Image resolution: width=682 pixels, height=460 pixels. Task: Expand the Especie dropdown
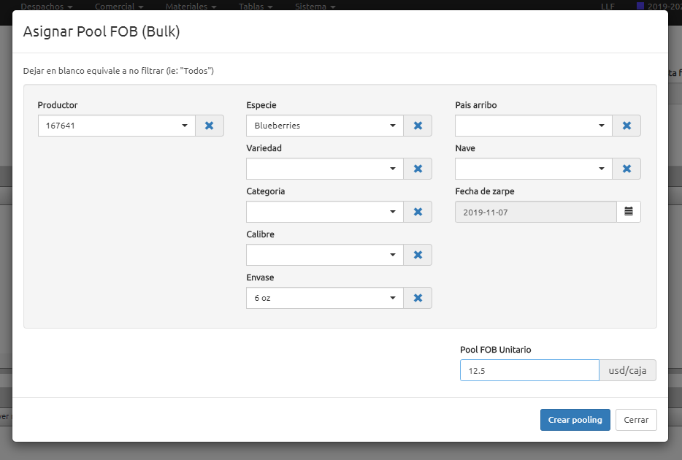325,126
